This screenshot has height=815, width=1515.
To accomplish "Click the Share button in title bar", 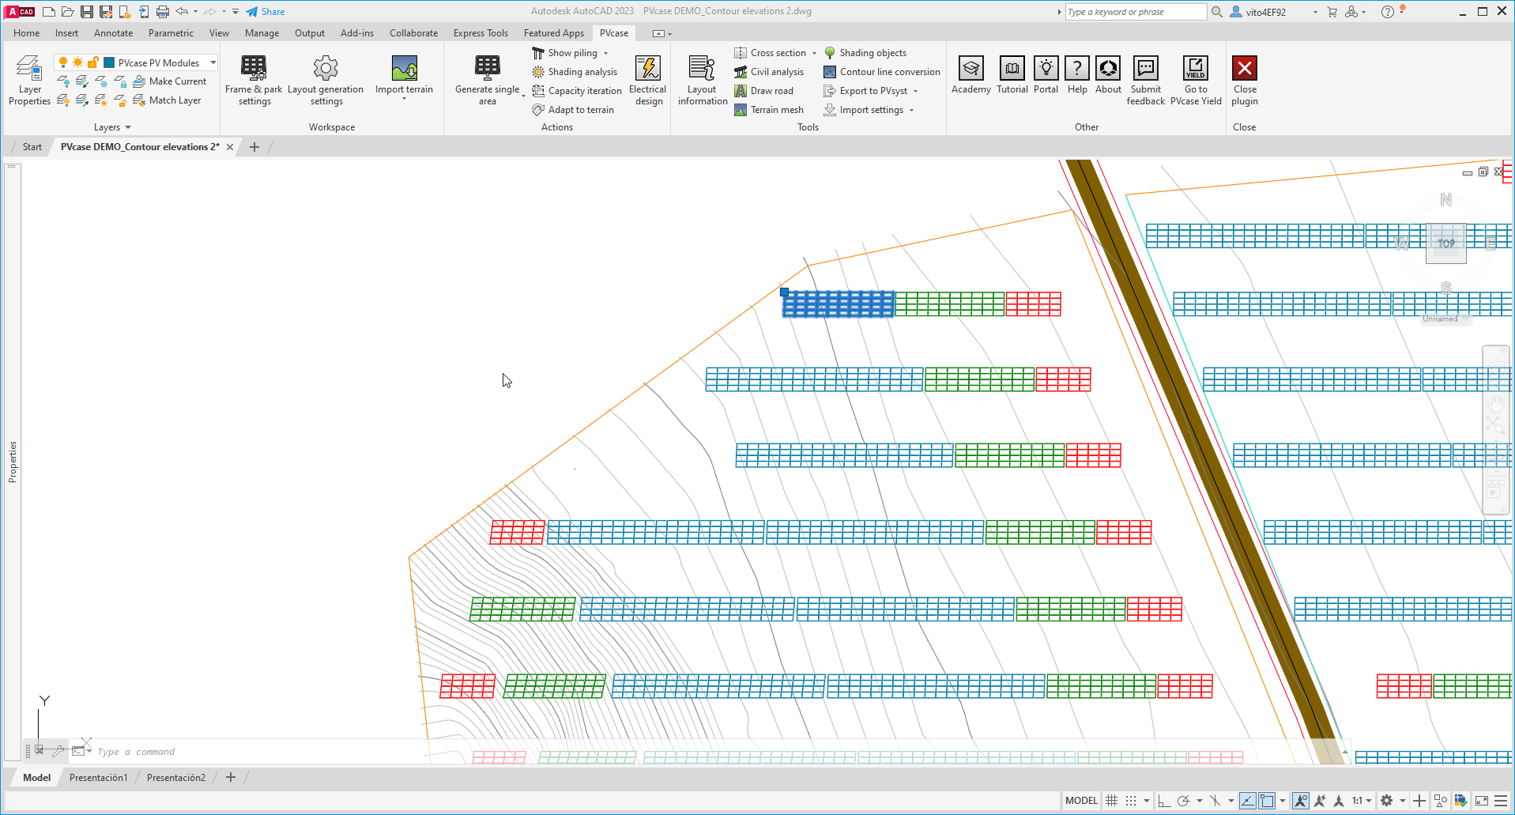I will coord(266,12).
